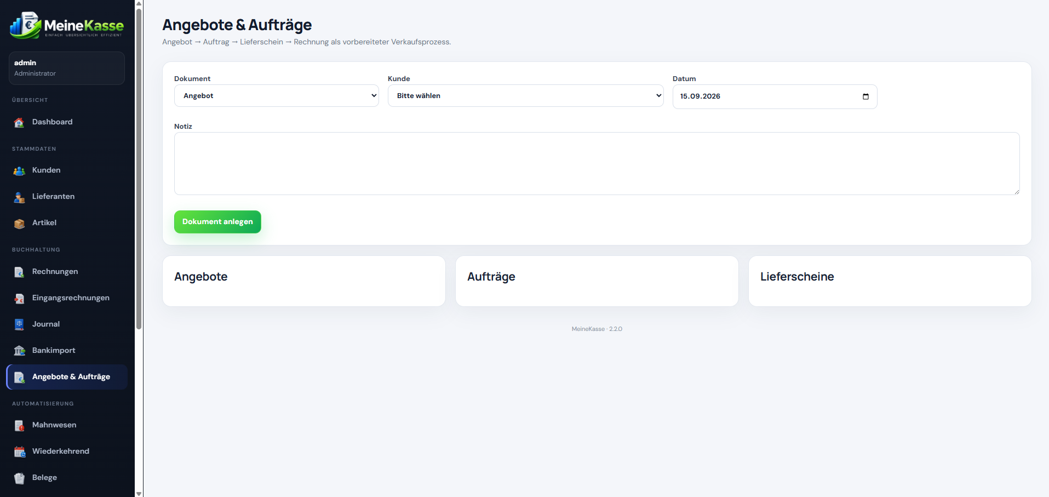Open the Kunde dropdown 'Bitte wählen'
This screenshot has height=497, width=1049.
[526, 96]
